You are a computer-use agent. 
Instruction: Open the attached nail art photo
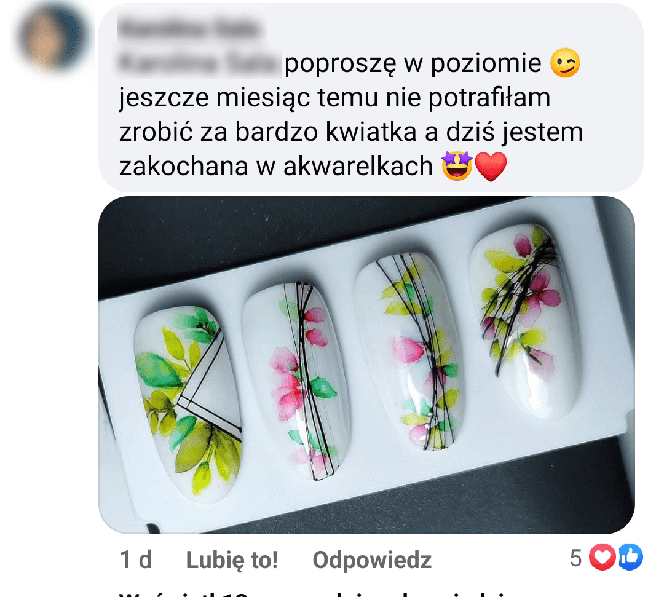pos(366,365)
